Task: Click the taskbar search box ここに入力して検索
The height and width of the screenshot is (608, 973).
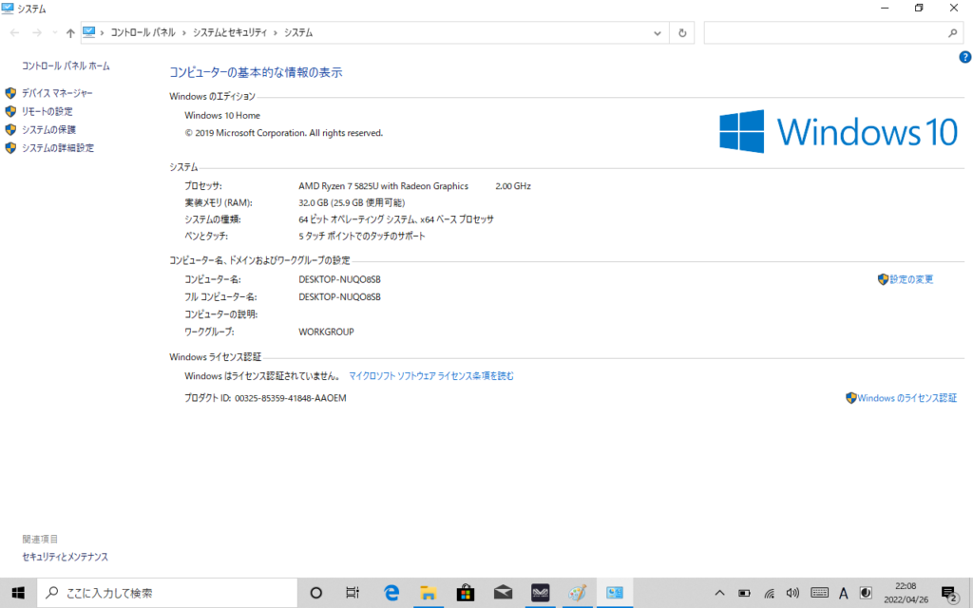Action: [167, 593]
